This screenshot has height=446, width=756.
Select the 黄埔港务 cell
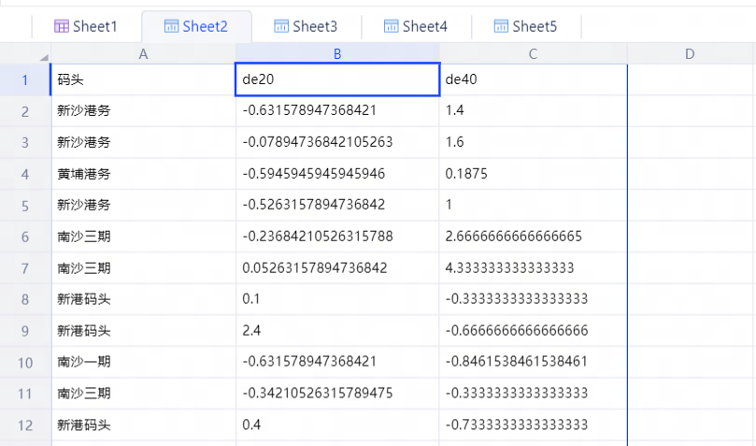(x=143, y=174)
